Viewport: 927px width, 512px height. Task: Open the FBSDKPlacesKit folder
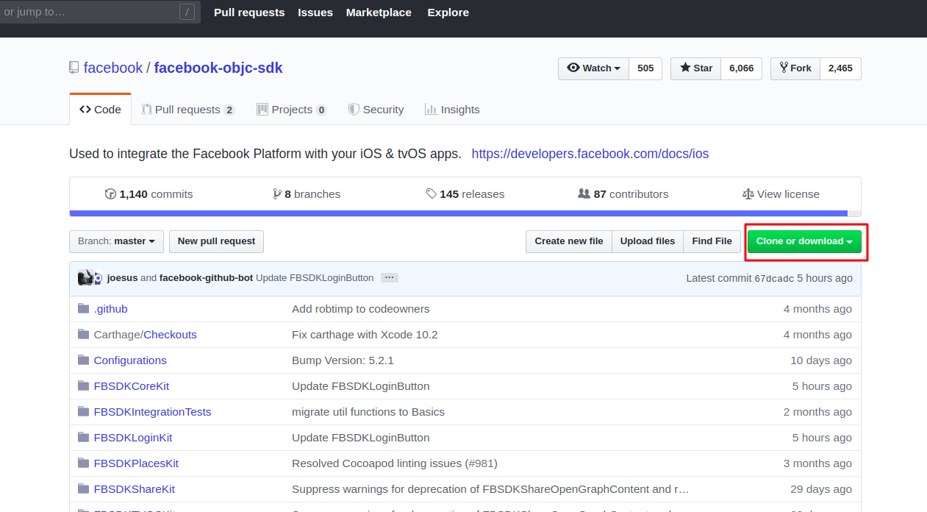pyautogui.click(x=136, y=463)
